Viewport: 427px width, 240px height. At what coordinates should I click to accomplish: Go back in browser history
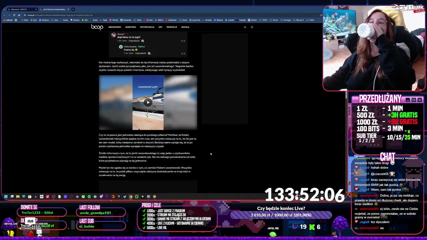[x=4, y=15]
